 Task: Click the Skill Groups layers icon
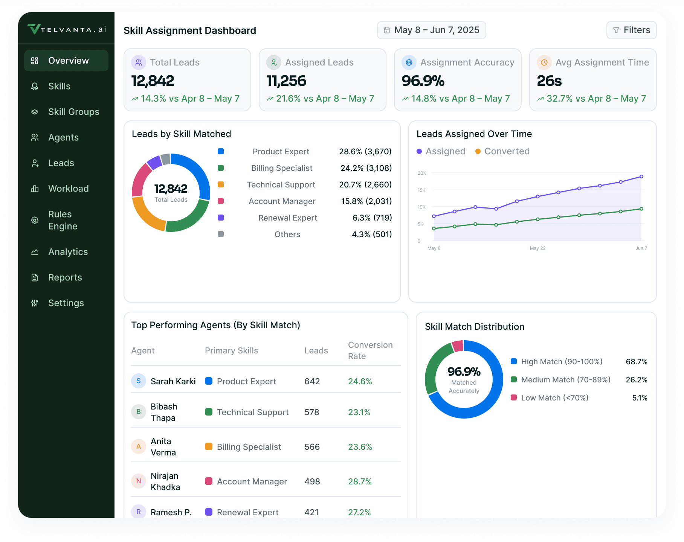[35, 112]
